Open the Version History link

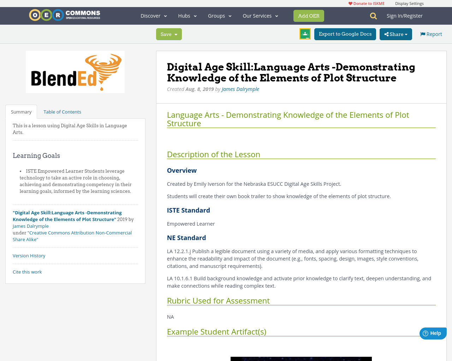coord(29,255)
